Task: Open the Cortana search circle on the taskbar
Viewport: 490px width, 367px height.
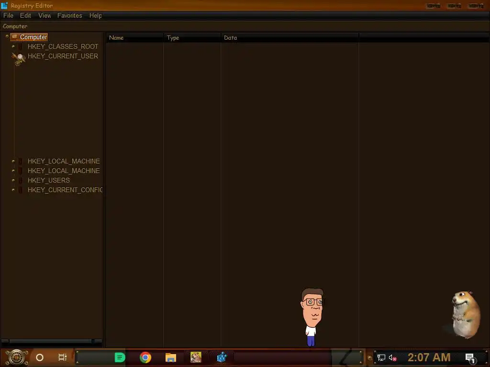Action: [x=40, y=357]
